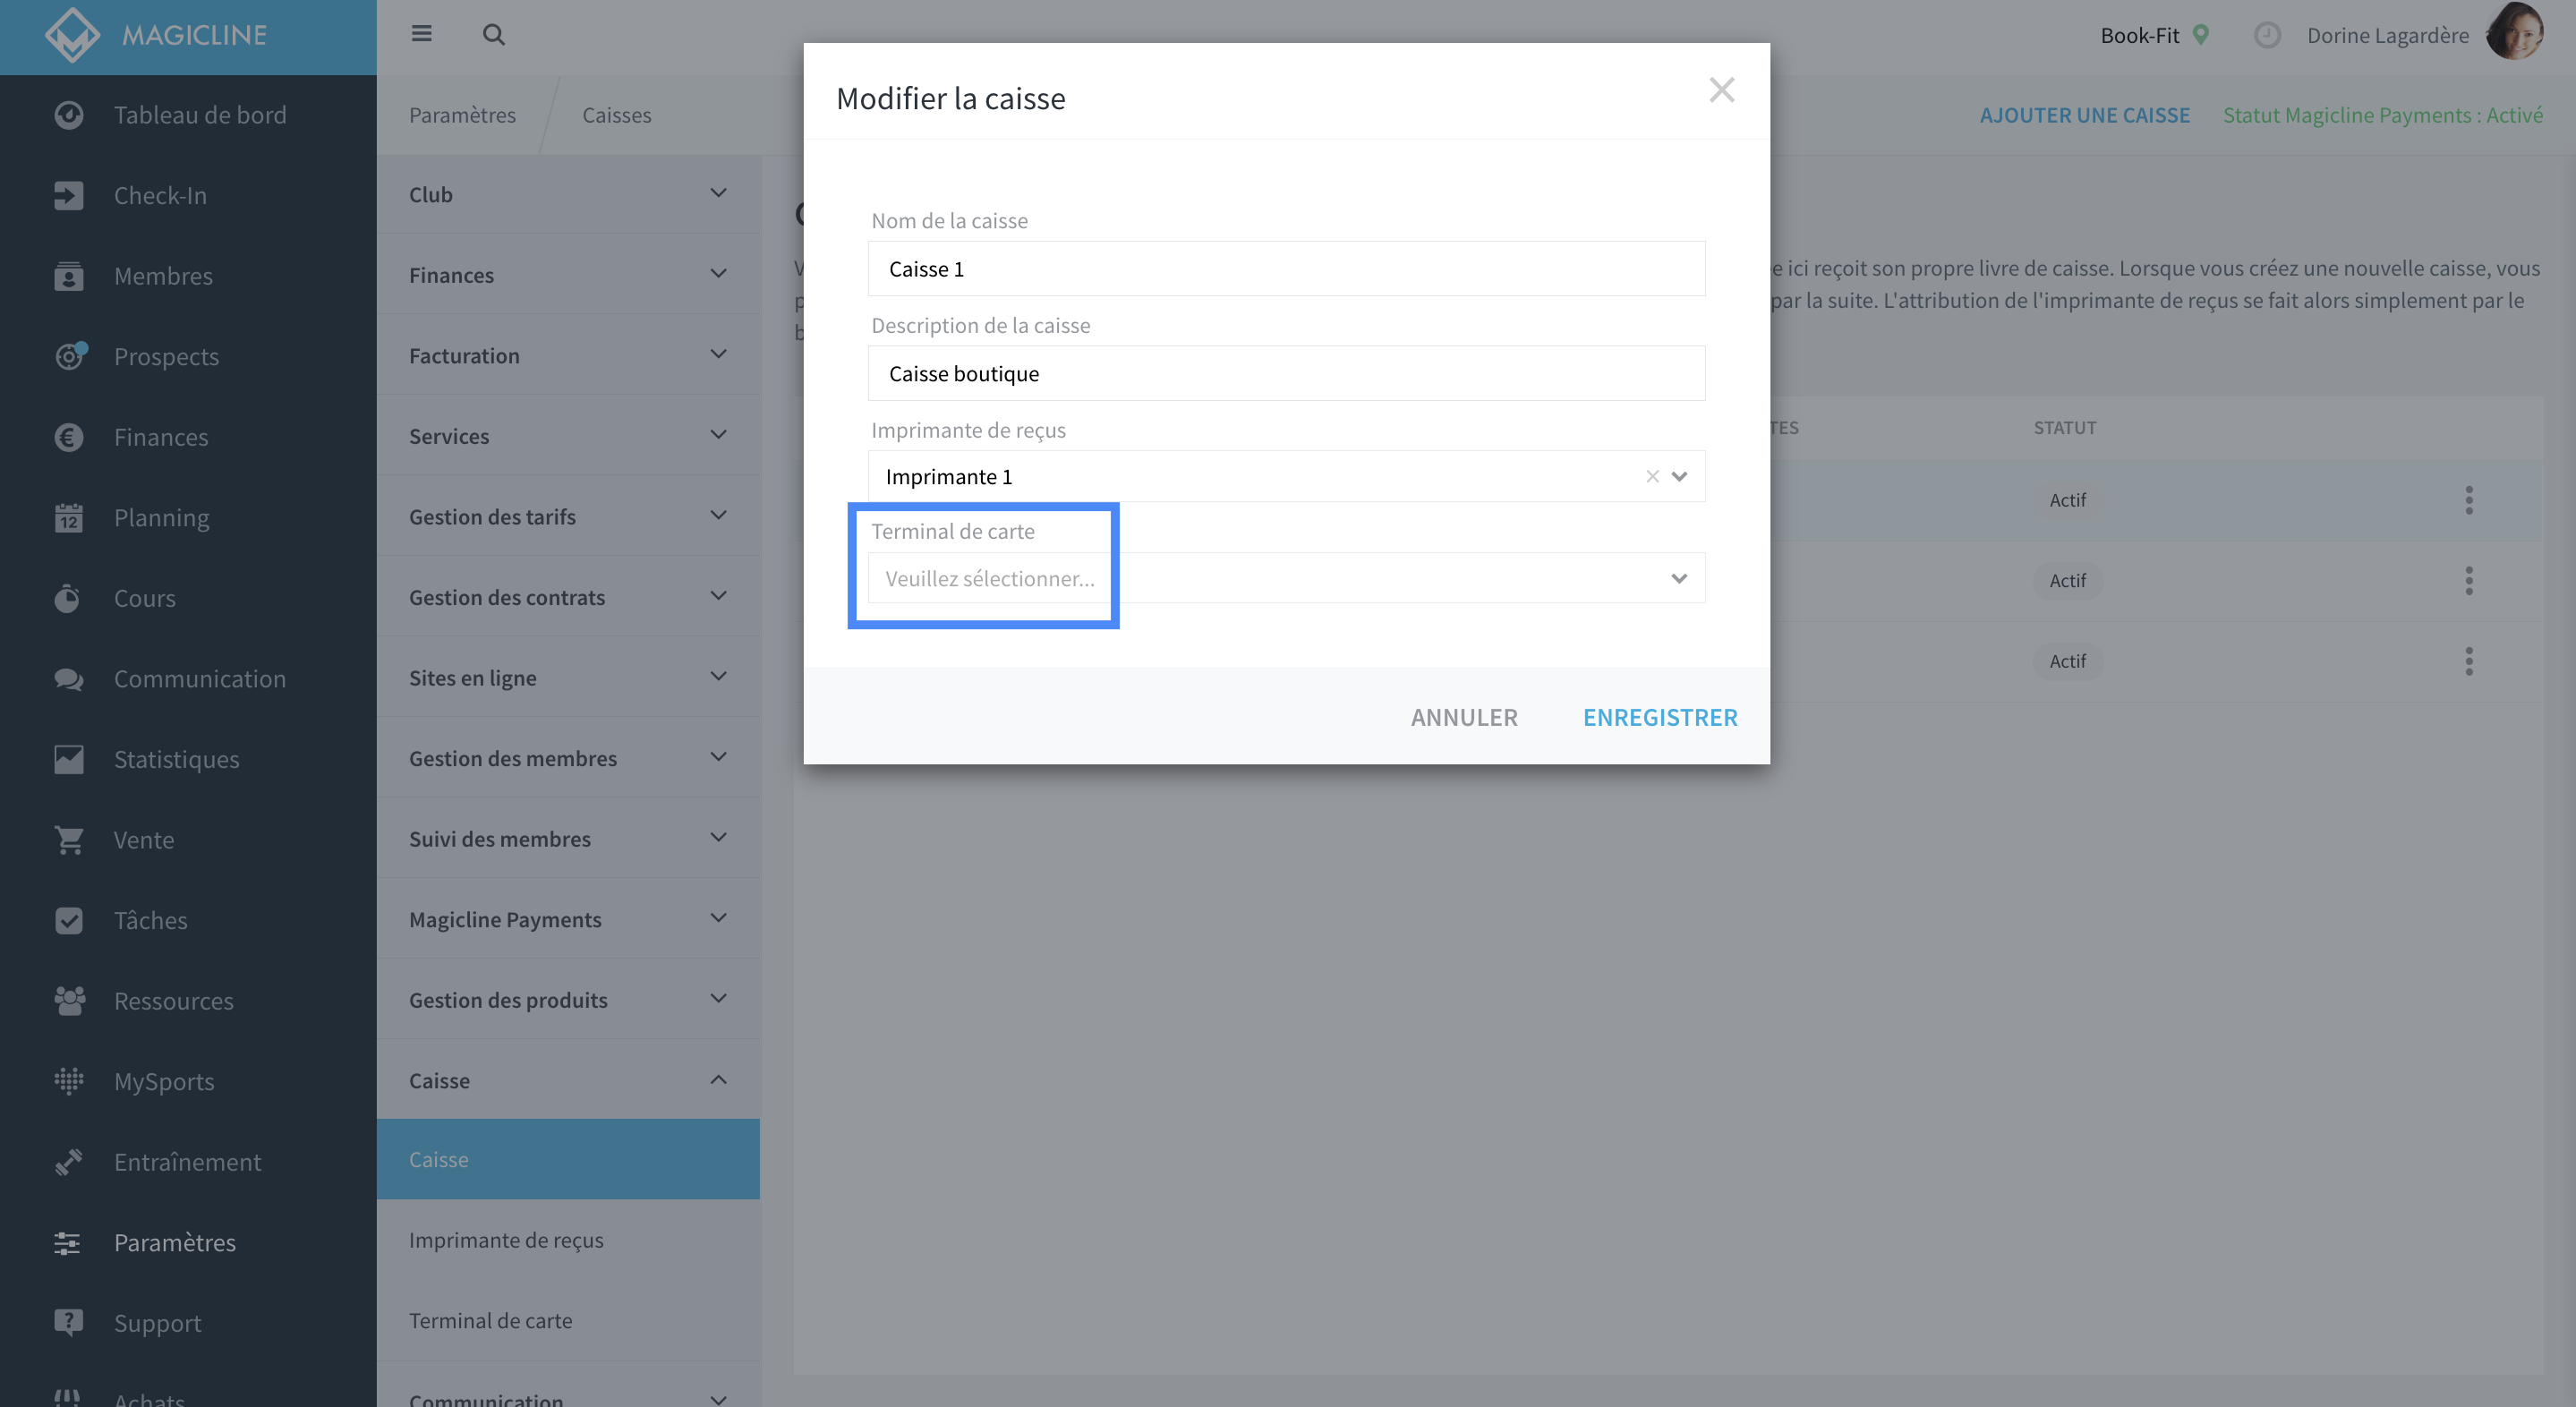Click the Vente shopping cart icon
The image size is (2576, 1407).
[68, 839]
